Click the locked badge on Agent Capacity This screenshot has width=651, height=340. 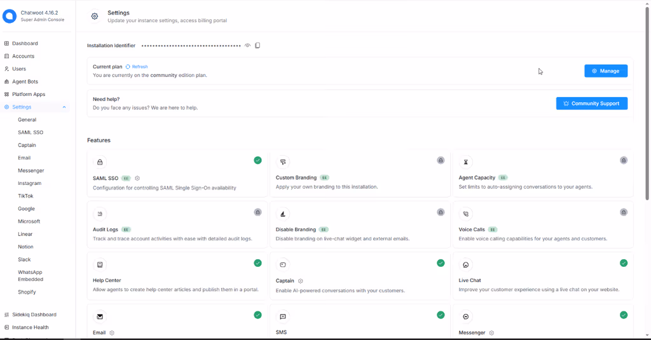click(x=624, y=160)
